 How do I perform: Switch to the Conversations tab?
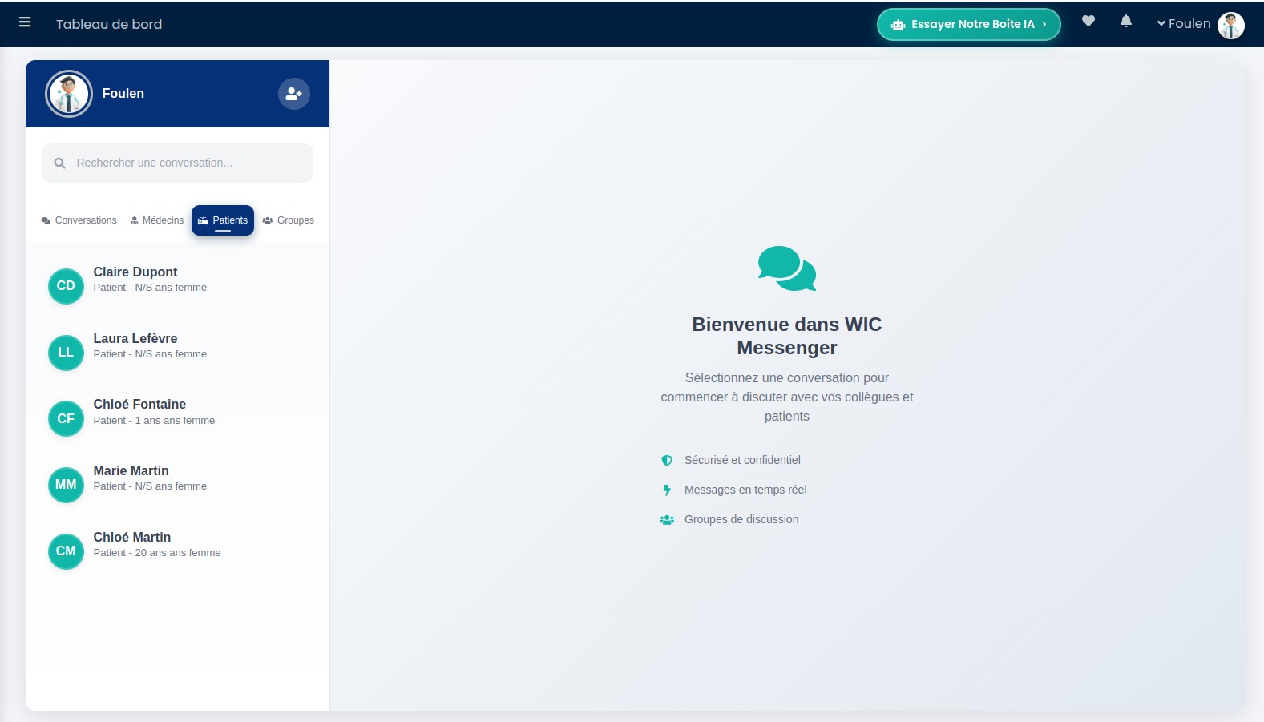coord(79,220)
